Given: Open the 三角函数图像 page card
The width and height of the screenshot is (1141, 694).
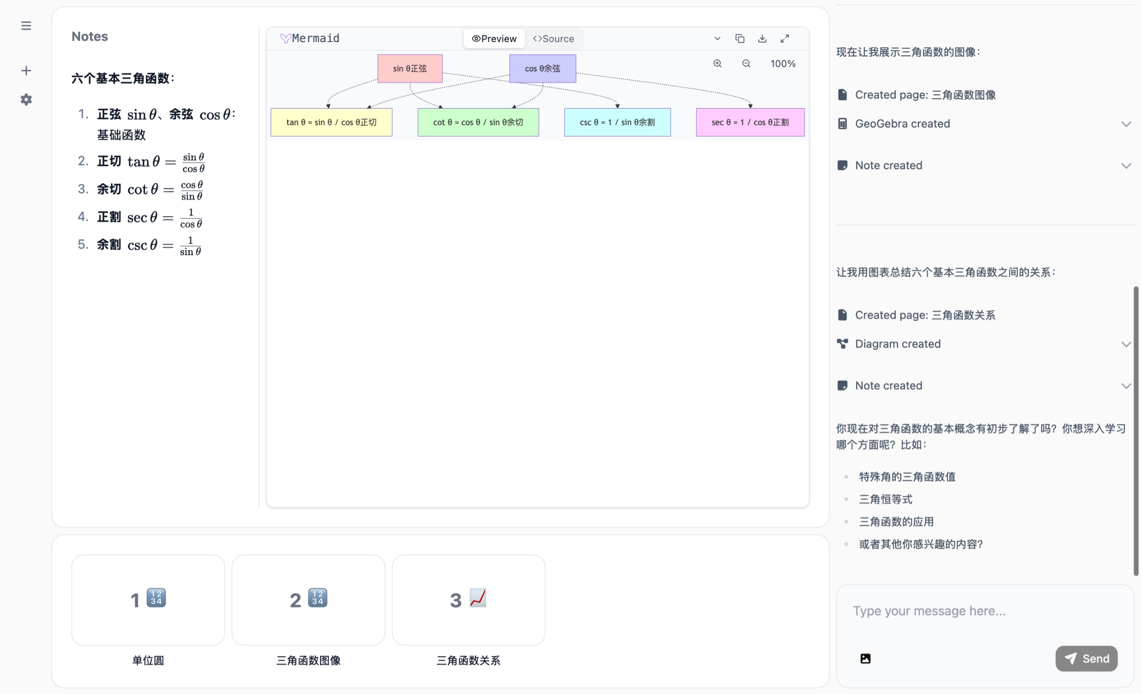Looking at the screenshot, I should pyautogui.click(x=308, y=599).
